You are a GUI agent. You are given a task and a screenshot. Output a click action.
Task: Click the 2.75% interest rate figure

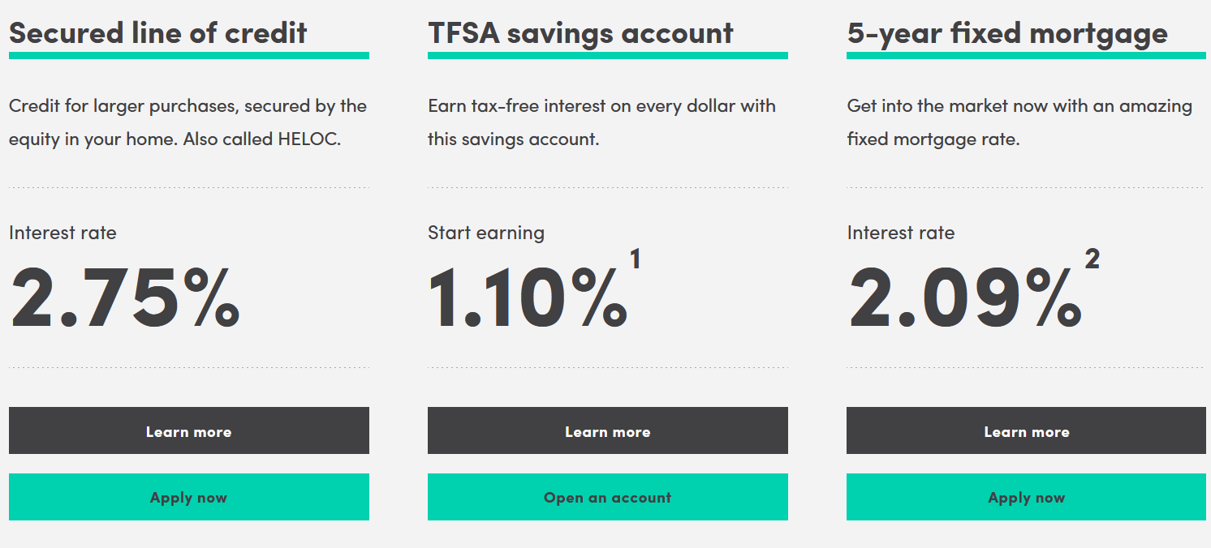point(125,295)
